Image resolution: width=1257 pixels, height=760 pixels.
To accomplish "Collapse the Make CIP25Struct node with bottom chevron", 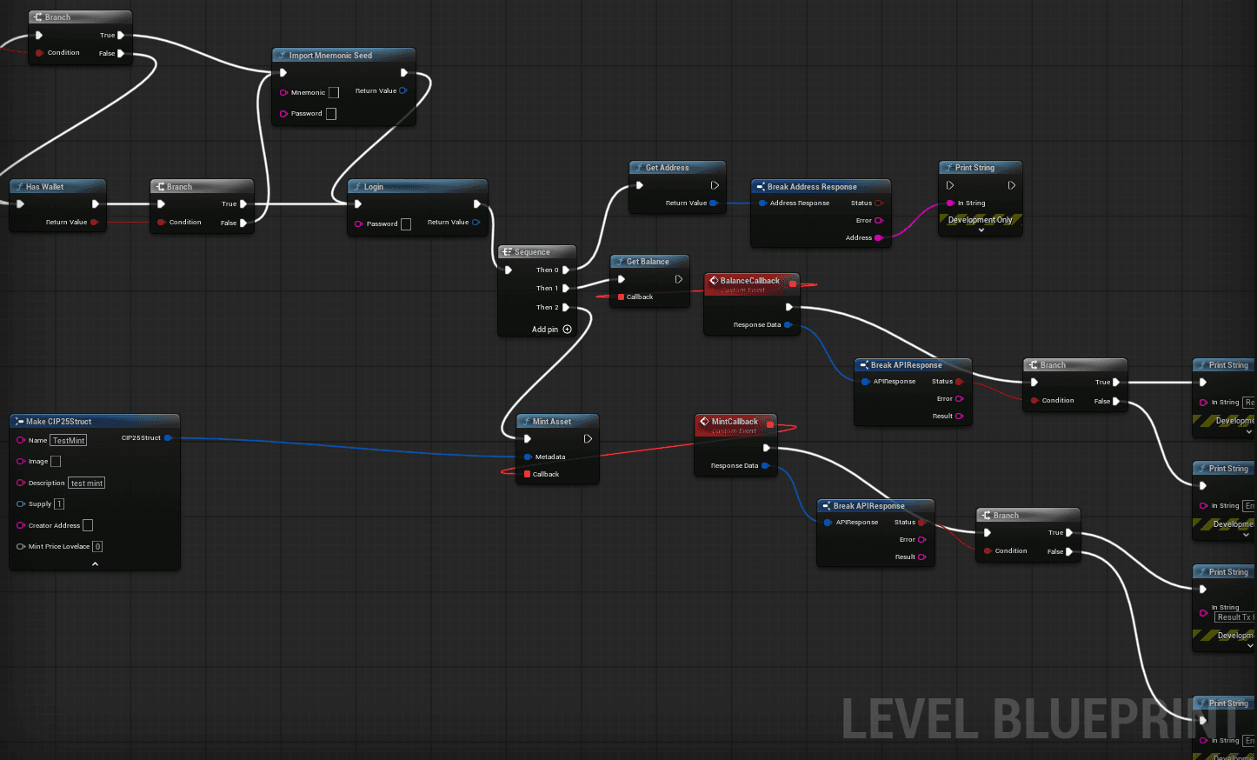I will (95, 563).
